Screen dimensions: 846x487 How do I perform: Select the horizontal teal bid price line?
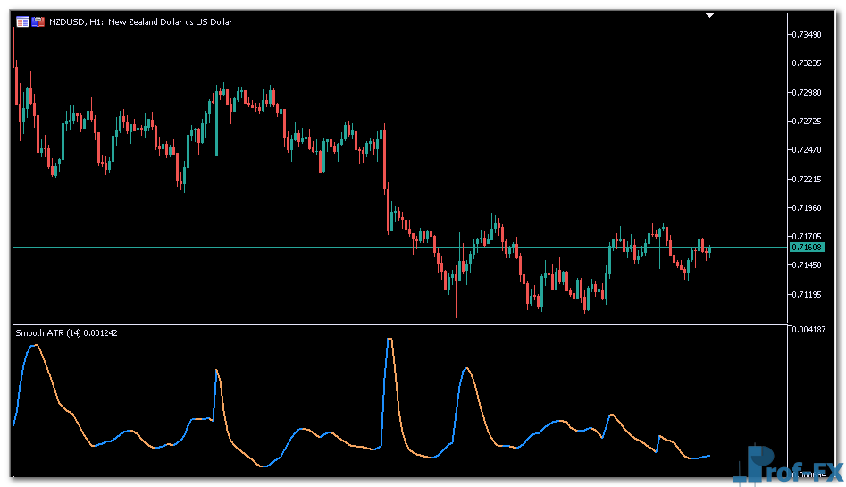pyautogui.click(x=268, y=247)
